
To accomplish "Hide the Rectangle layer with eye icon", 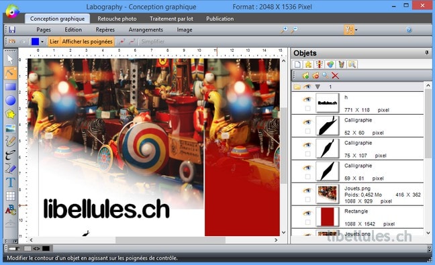I will pyautogui.click(x=307, y=213).
